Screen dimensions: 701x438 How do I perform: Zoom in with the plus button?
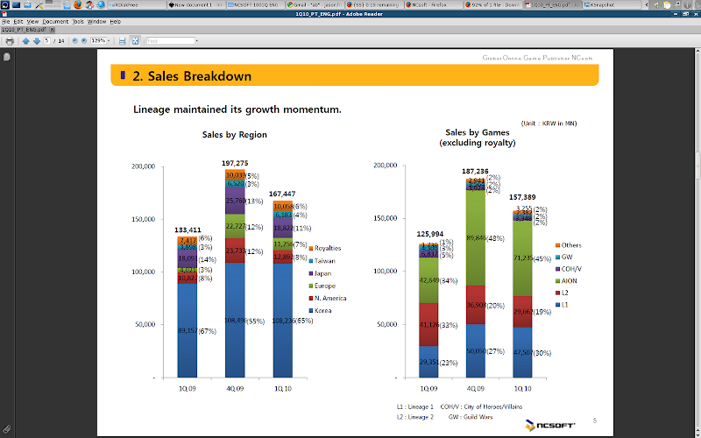coord(83,40)
